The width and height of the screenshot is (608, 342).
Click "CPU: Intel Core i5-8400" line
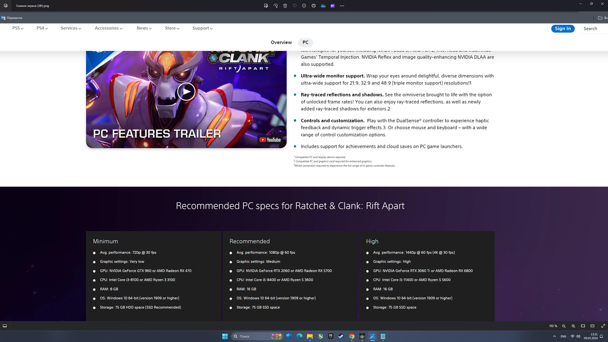pyautogui.click(x=275, y=280)
